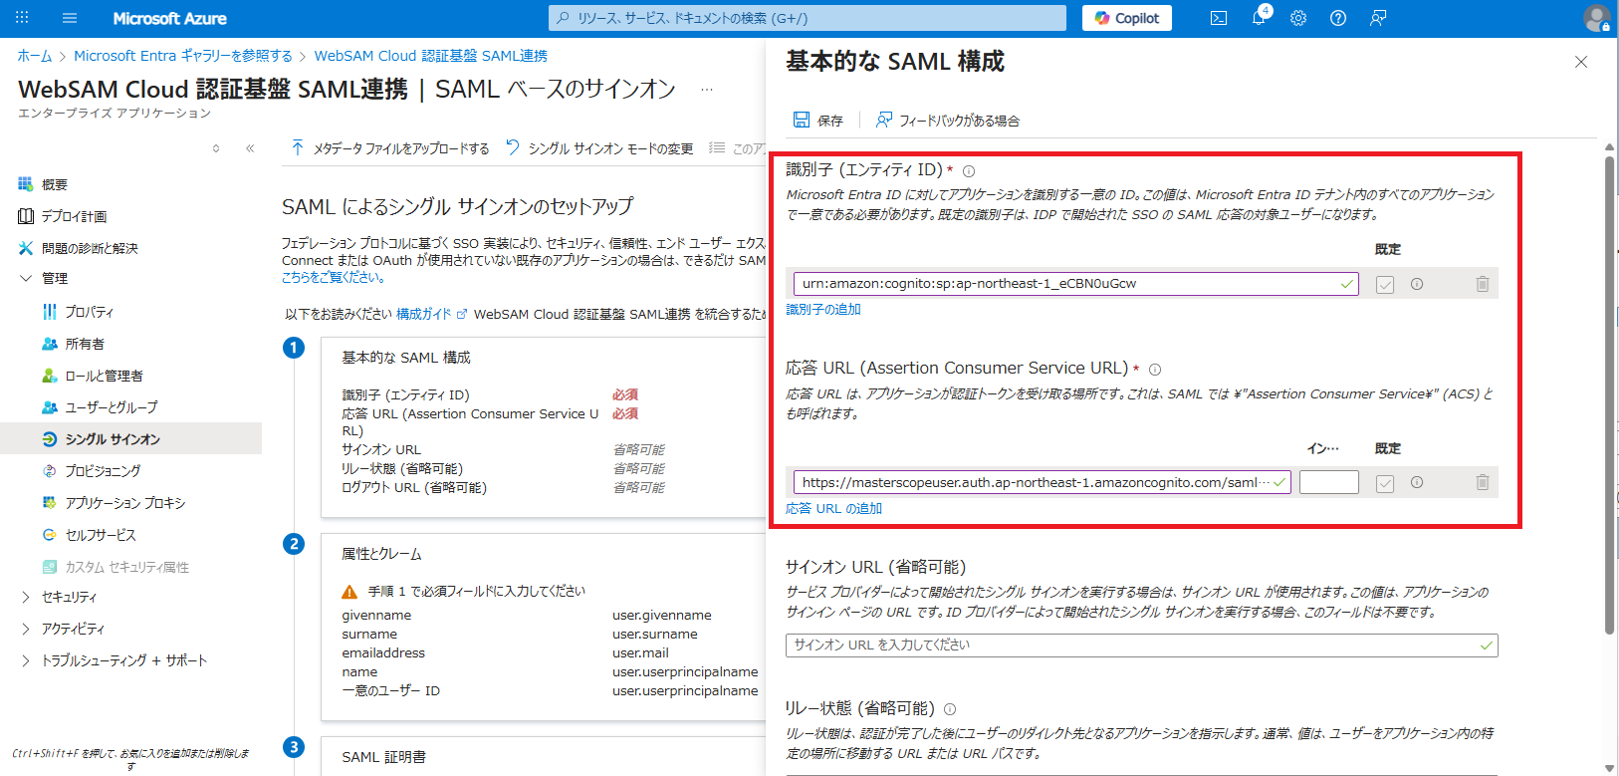Select ユーザーとグループ in the left menu
This screenshot has width=1619, height=776.
(x=111, y=407)
